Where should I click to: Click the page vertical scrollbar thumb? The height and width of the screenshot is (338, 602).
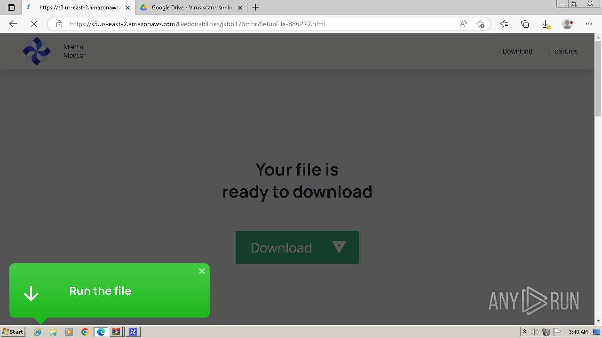click(598, 79)
